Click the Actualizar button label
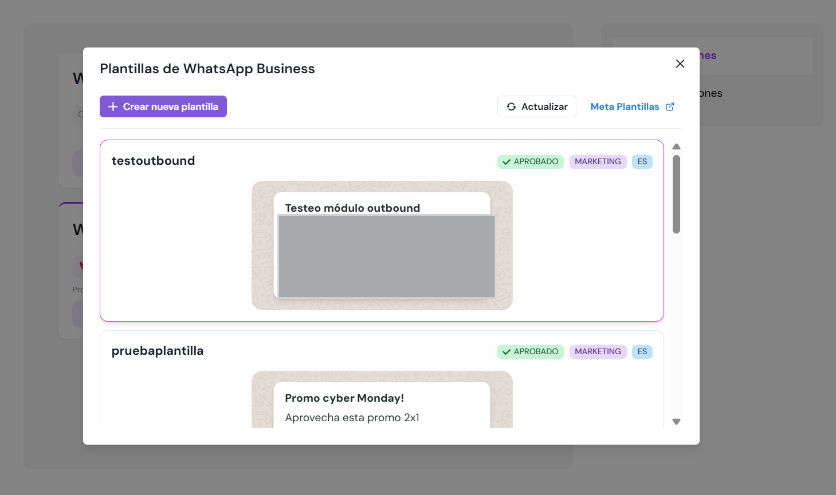836x495 pixels. pos(544,107)
